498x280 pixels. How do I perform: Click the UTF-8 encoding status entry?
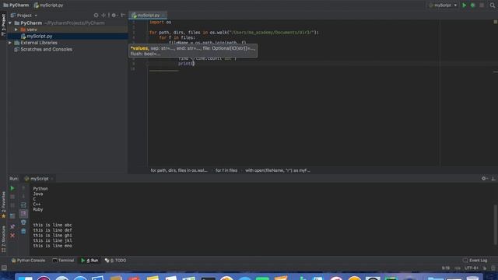click(472, 268)
